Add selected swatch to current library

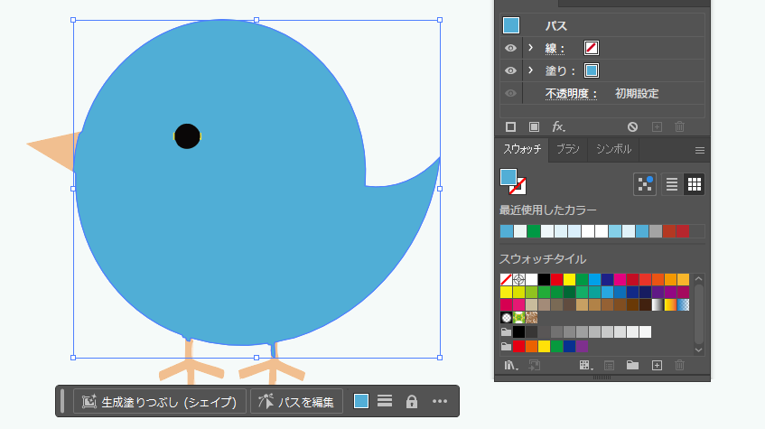coord(534,365)
